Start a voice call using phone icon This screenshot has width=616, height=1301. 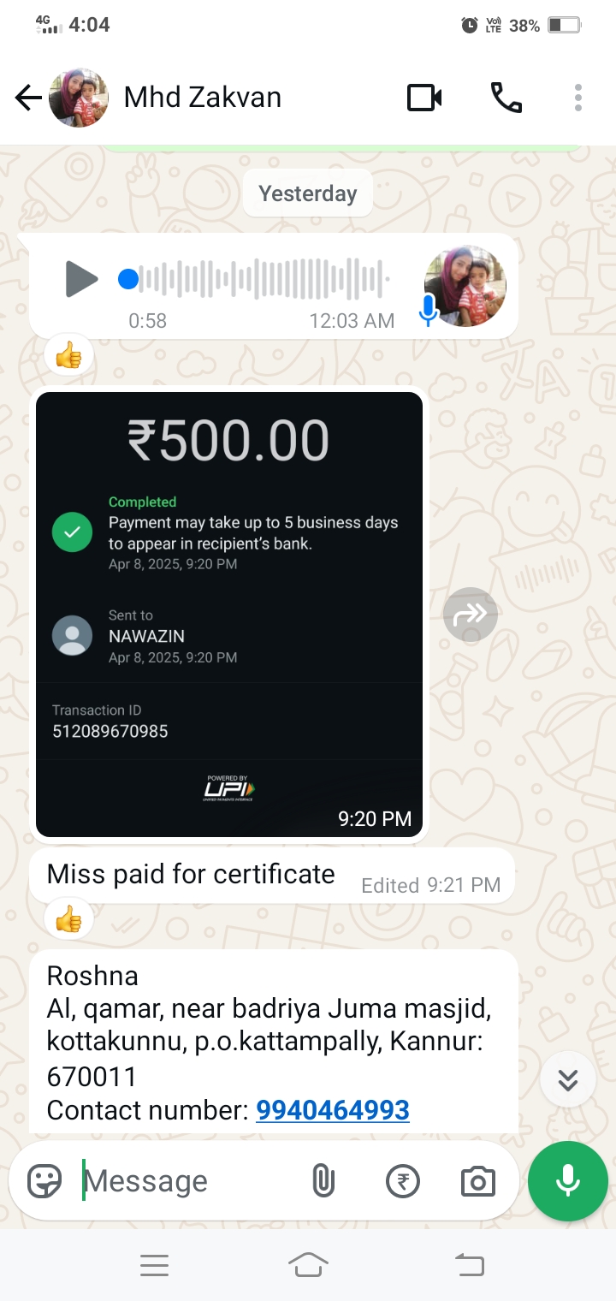[506, 98]
